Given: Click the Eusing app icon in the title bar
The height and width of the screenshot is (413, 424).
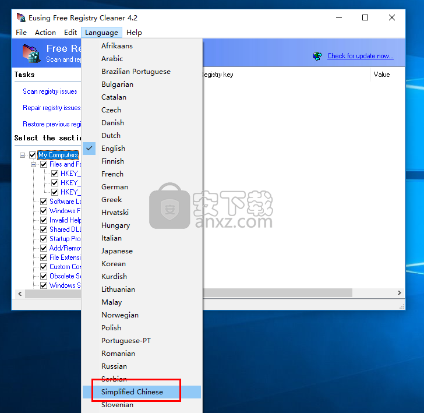Looking at the screenshot, I should 21,17.
